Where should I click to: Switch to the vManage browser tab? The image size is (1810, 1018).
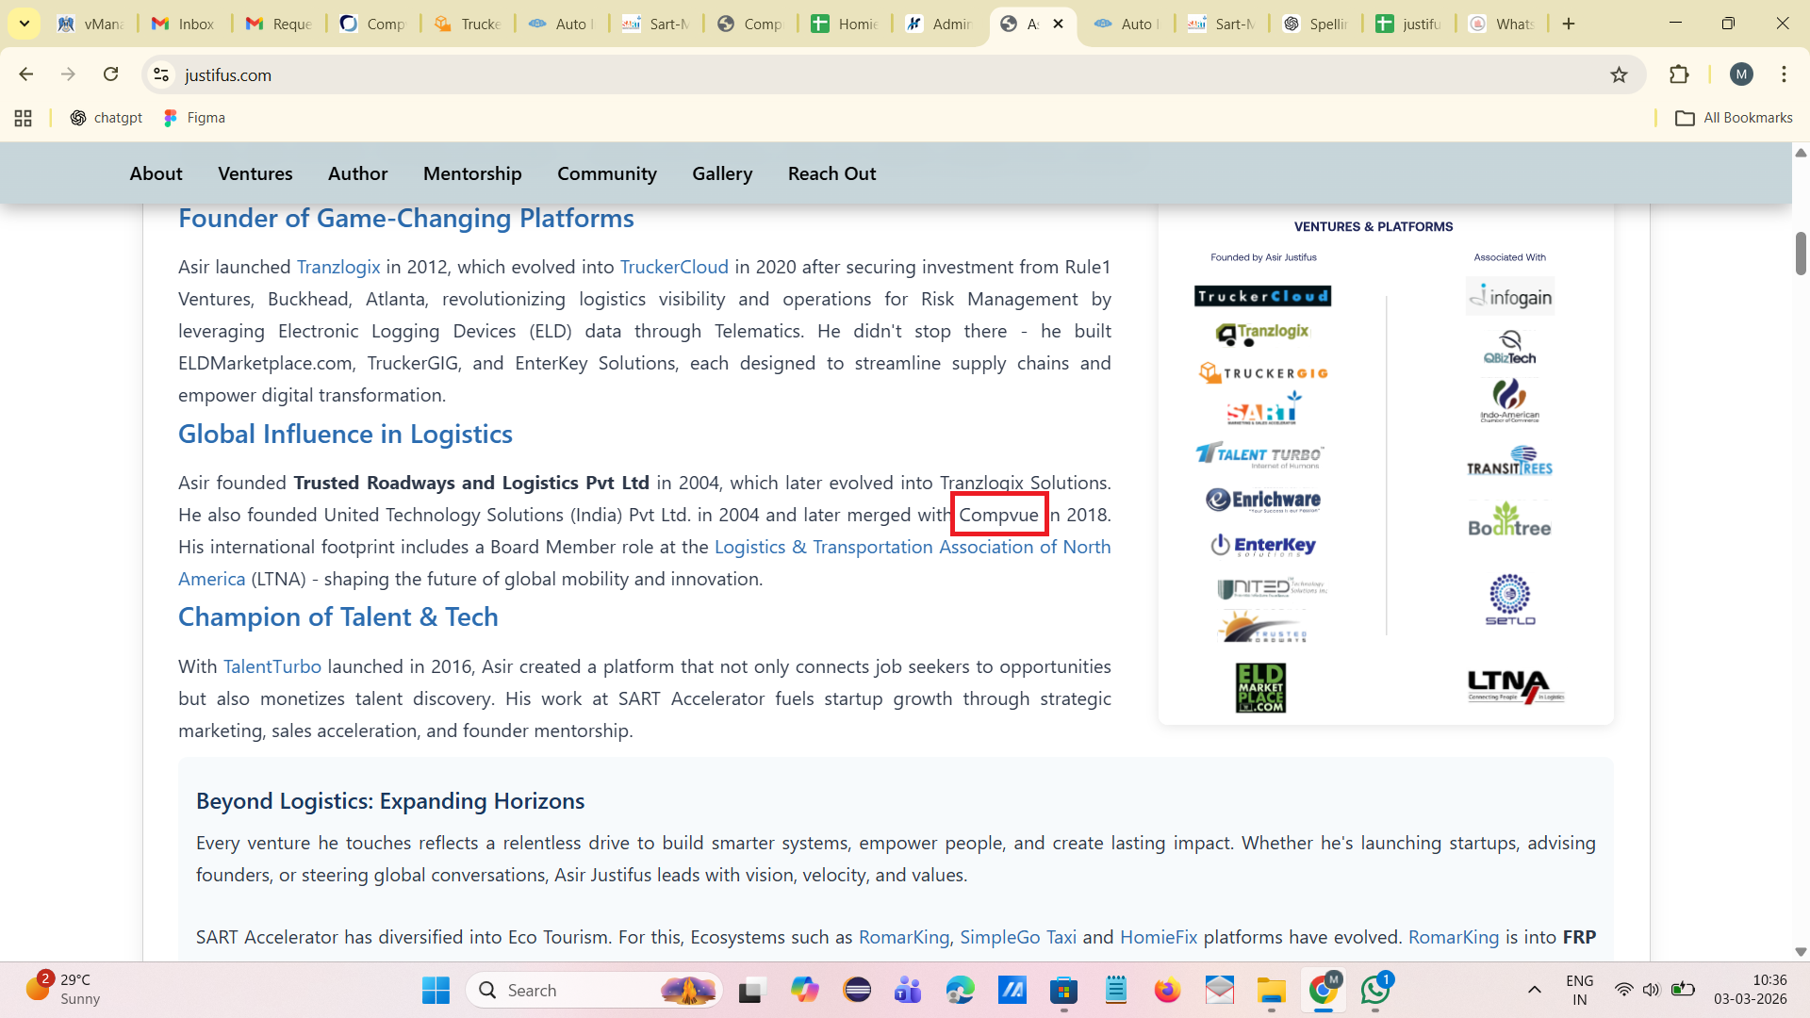[x=90, y=24]
